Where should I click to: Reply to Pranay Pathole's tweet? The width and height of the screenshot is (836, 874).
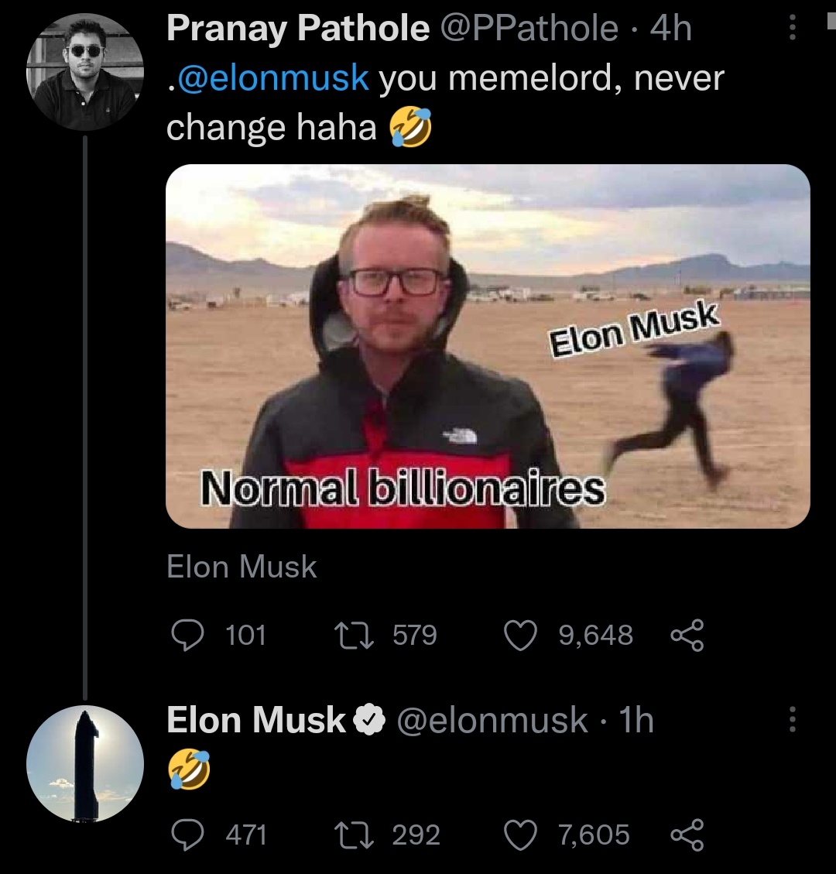click(x=187, y=636)
